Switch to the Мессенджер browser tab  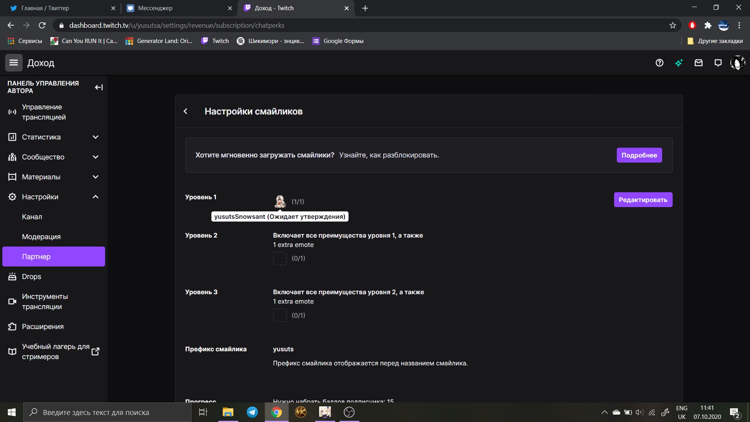coord(179,8)
